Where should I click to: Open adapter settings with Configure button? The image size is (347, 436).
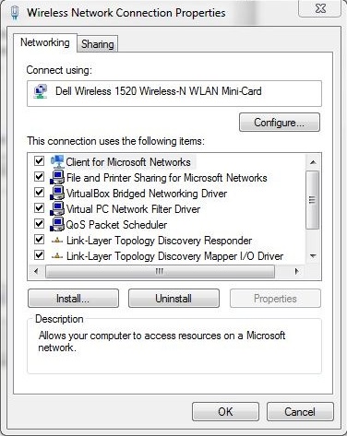280,123
